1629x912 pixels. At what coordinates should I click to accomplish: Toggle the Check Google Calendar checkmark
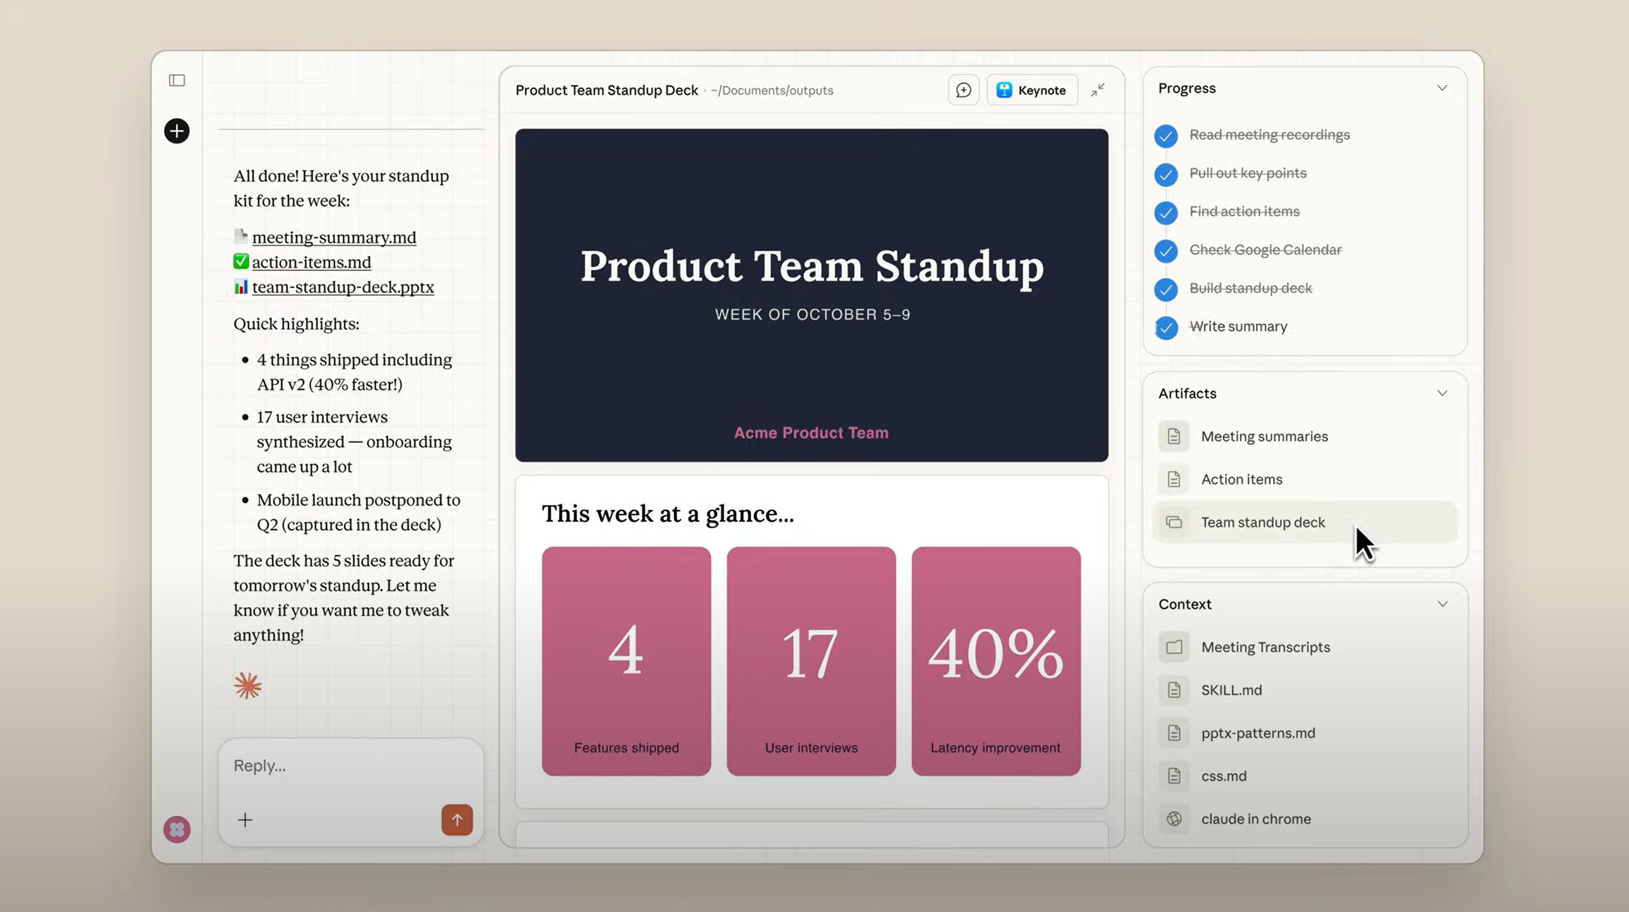tap(1165, 251)
